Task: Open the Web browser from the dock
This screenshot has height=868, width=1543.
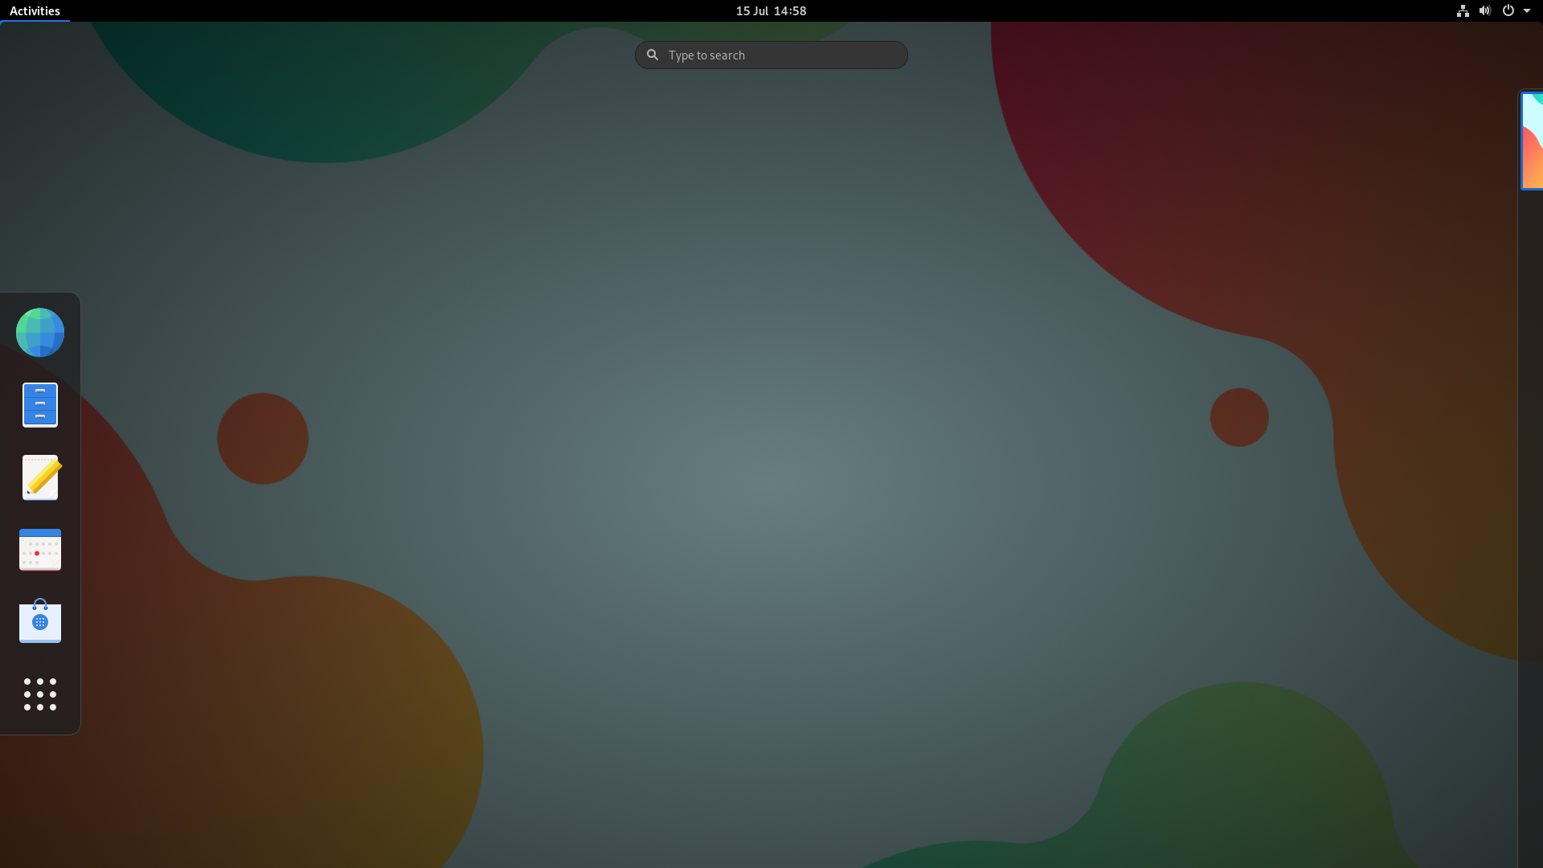Action: [40, 332]
